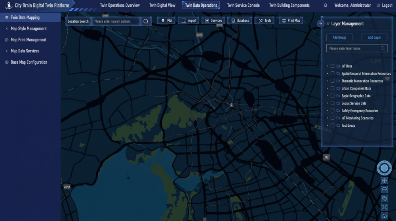Screen dimensions: 396x221
Task: Expand Thematic Menecation Resources node
Action: pos(327,81)
